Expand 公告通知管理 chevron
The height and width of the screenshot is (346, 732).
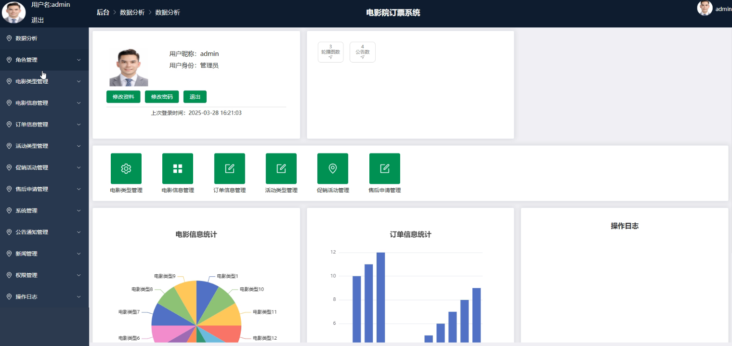(79, 232)
